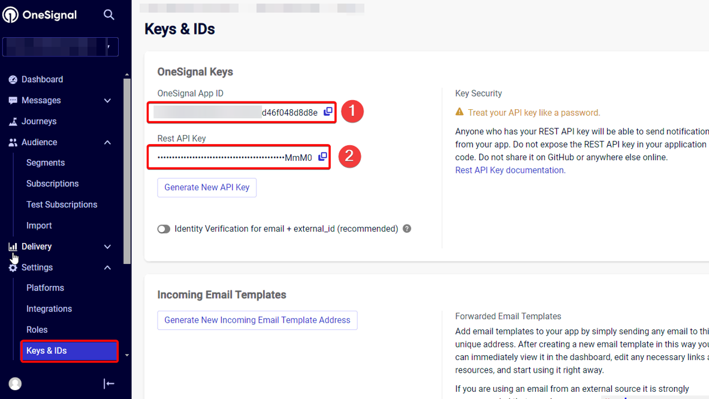The image size is (709, 399).
Task: Open Rest API Key documentation link
Action: [510, 170]
